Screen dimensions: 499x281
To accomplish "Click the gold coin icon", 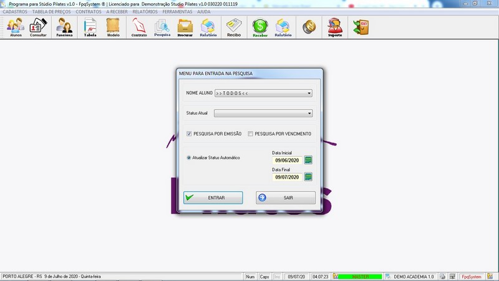I will pyautogui.click(x=309, y=27).
